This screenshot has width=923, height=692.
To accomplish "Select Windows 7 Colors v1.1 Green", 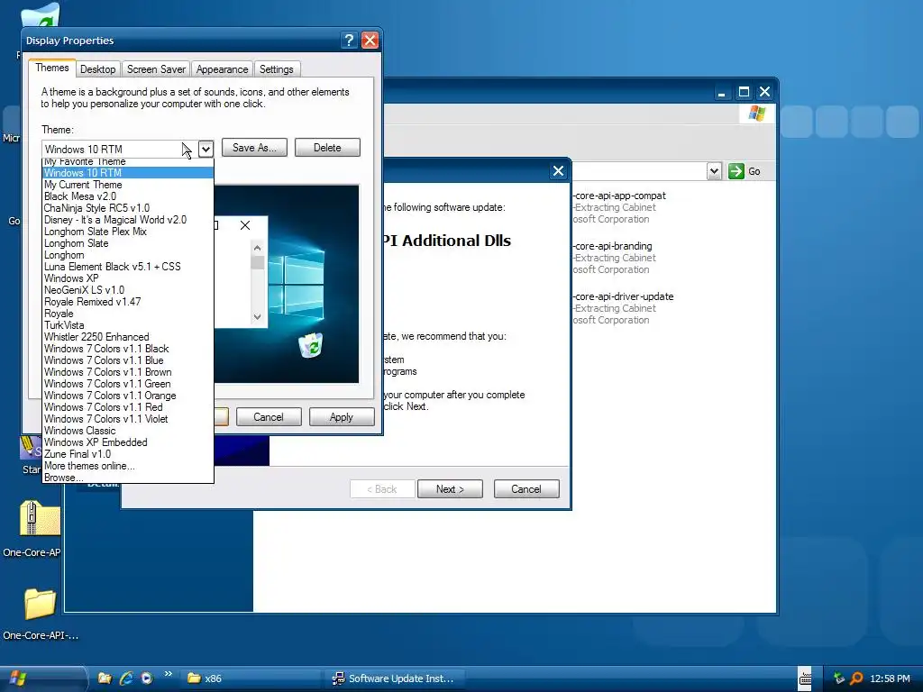I will point(128,384).
